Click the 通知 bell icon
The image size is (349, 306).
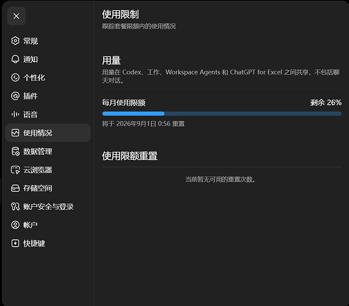[x=15, y=59]
